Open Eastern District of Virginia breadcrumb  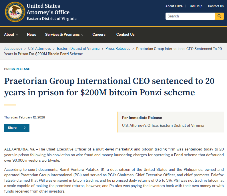pos(78,49)
